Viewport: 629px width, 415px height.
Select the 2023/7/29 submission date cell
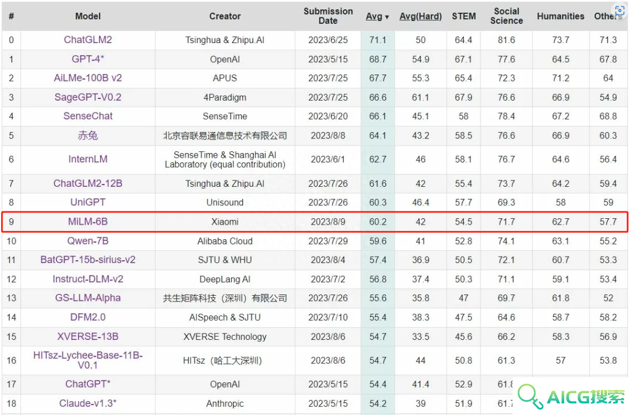(x=328, y=240)
